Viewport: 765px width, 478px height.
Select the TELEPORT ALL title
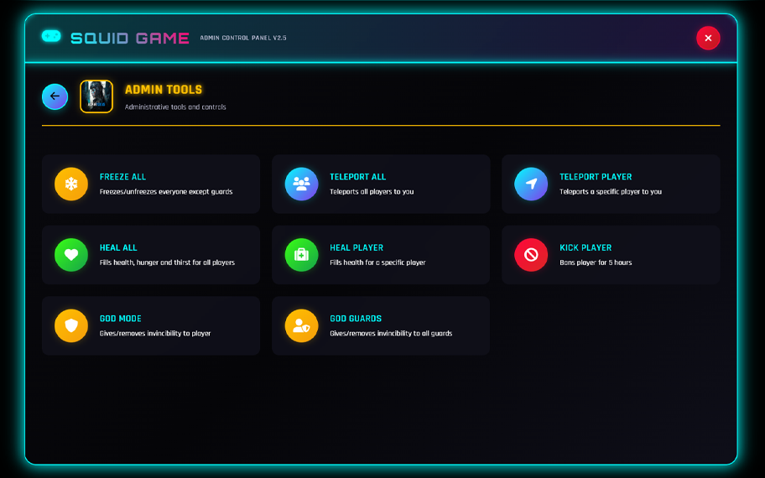click(x=357, y=177)
